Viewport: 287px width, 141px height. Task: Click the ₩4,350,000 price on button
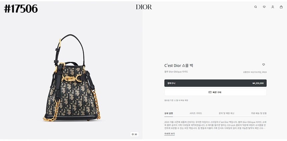click(x=258, y=83)
